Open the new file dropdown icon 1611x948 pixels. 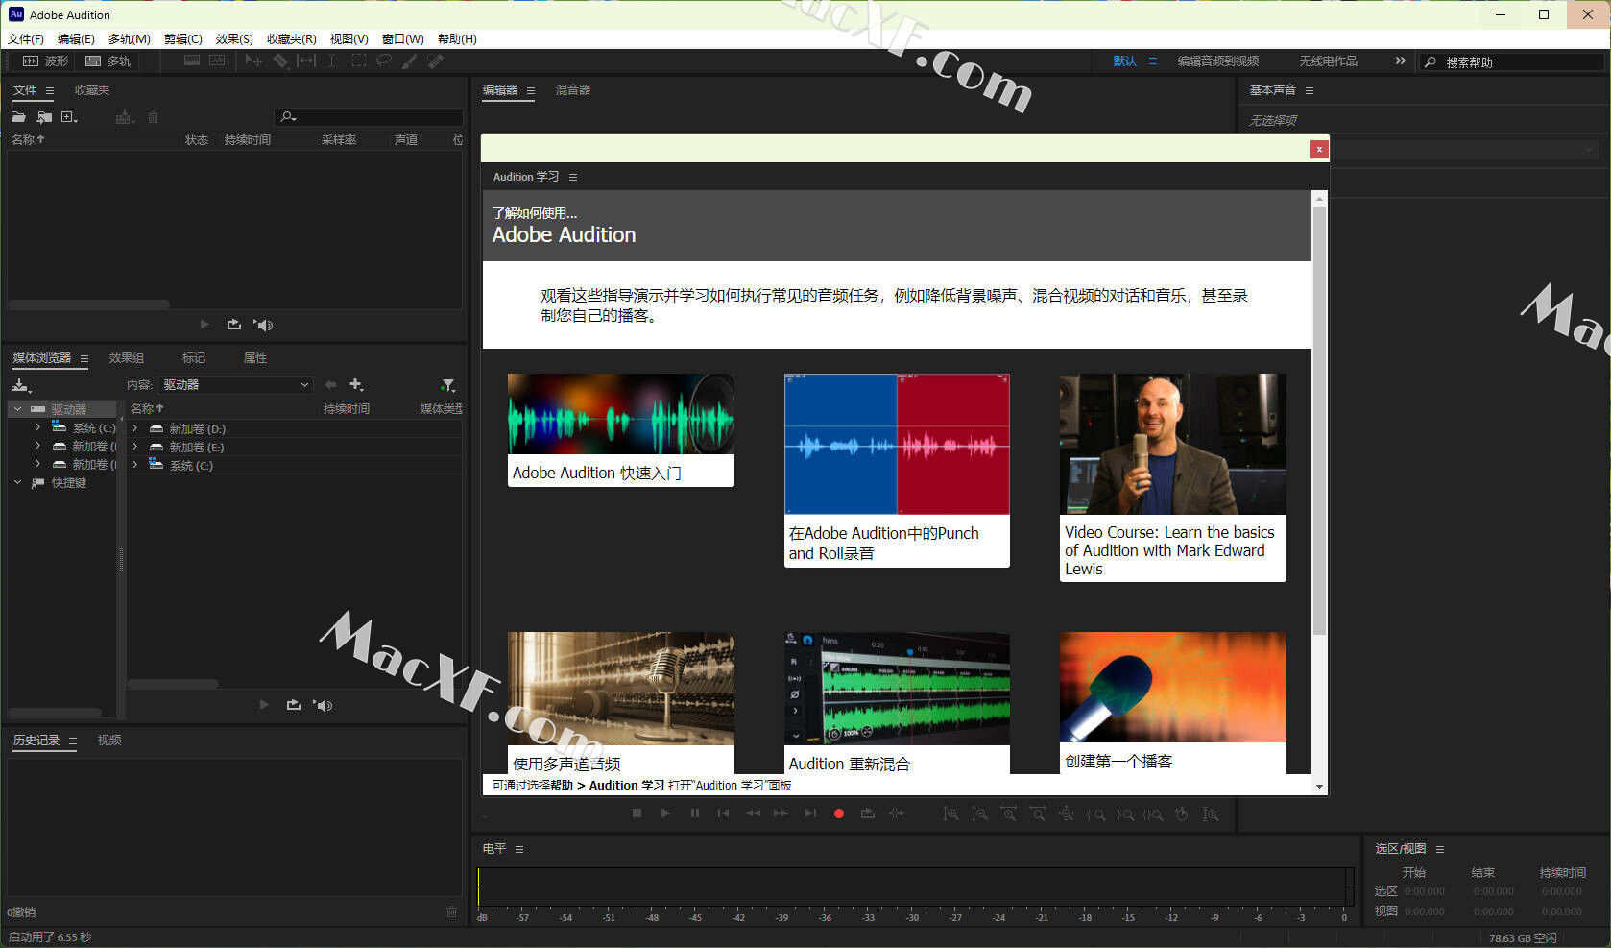pos(69,117)
